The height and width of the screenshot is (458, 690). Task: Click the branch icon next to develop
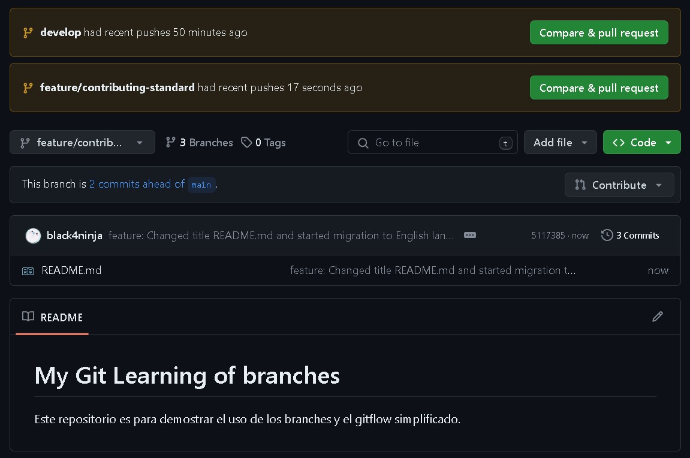point(28,33)
